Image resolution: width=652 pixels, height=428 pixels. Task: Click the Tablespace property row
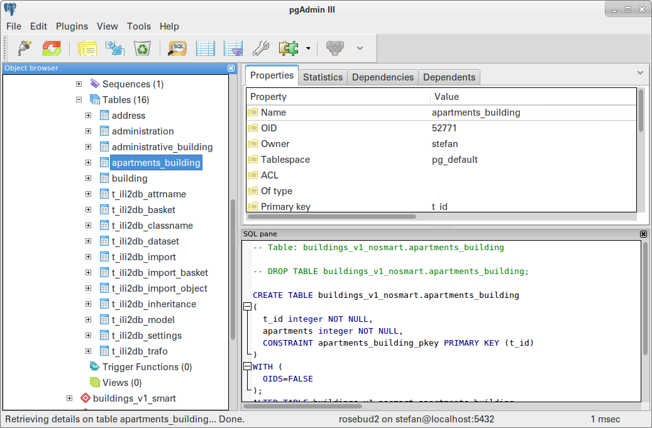coord(441,160)
